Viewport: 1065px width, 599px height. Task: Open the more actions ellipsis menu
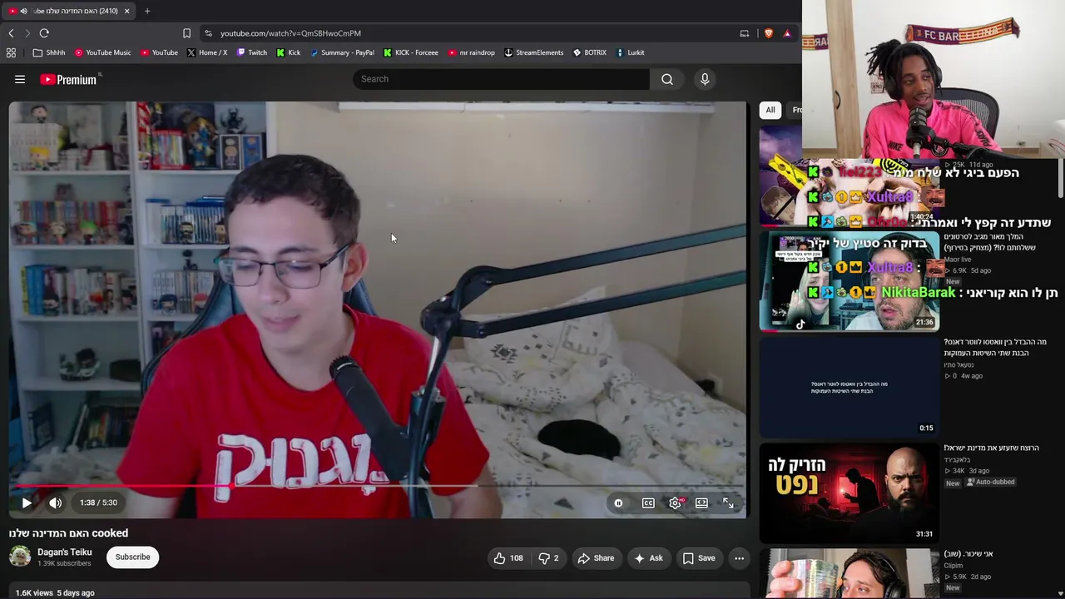tap(739, 558)
